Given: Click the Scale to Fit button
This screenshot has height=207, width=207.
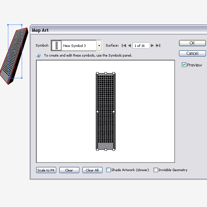Looking at the screenshot, I should tap(46, 170).
